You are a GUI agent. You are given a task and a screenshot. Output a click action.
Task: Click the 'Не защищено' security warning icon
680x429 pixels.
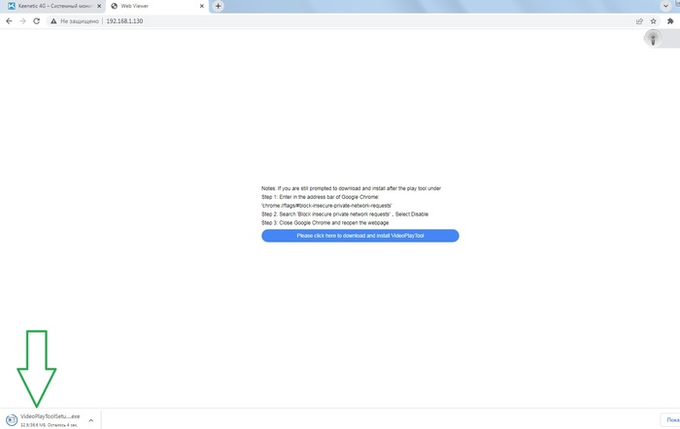point(53,20)
